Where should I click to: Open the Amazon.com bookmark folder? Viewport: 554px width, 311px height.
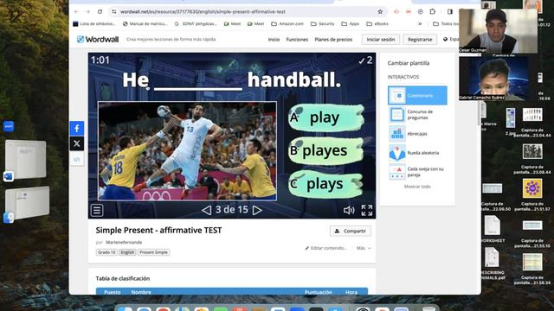[x=287, y=23]
